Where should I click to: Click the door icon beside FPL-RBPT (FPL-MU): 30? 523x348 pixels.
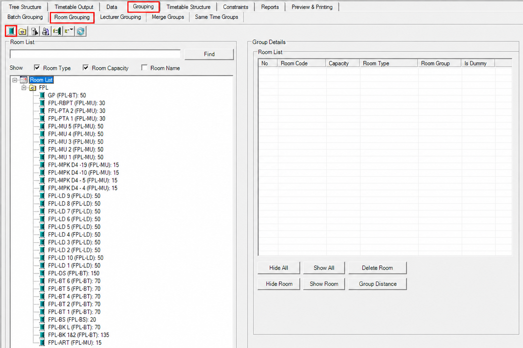point(42,103)
